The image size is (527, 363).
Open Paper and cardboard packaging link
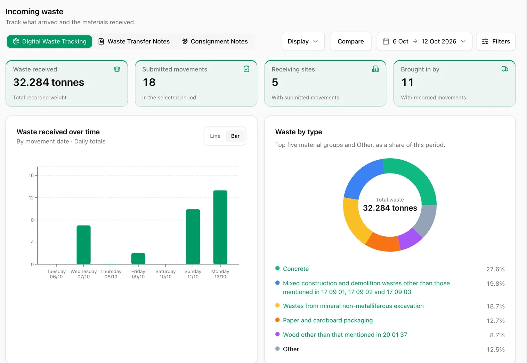328,320
